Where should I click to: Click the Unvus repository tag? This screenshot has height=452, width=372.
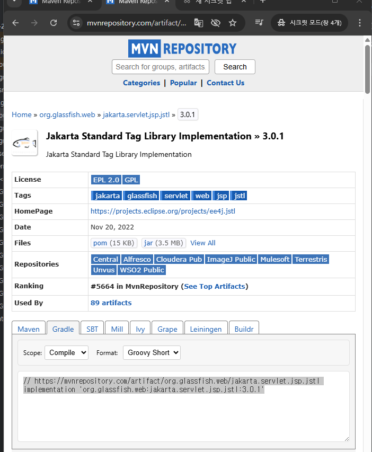coord(104,270)
